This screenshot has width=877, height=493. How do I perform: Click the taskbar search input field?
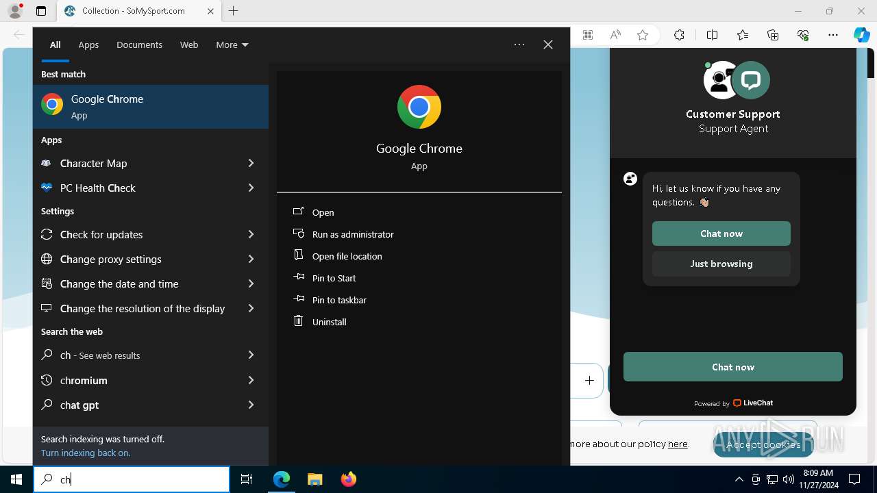(132, 479)
